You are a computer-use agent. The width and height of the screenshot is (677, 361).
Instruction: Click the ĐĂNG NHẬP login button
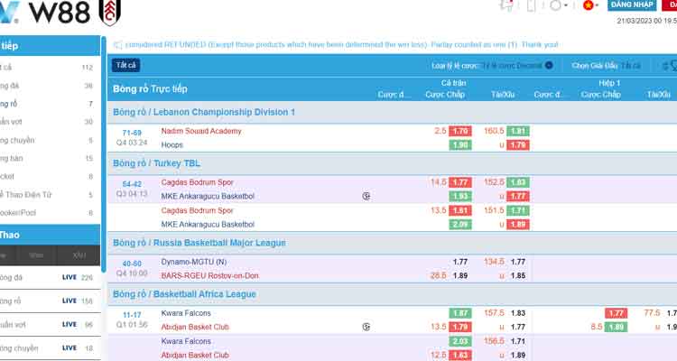click(x=632, y=5)
